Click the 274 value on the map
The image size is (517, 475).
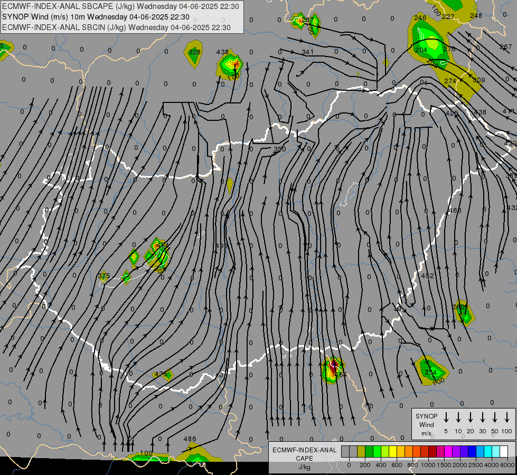[450, 81]
